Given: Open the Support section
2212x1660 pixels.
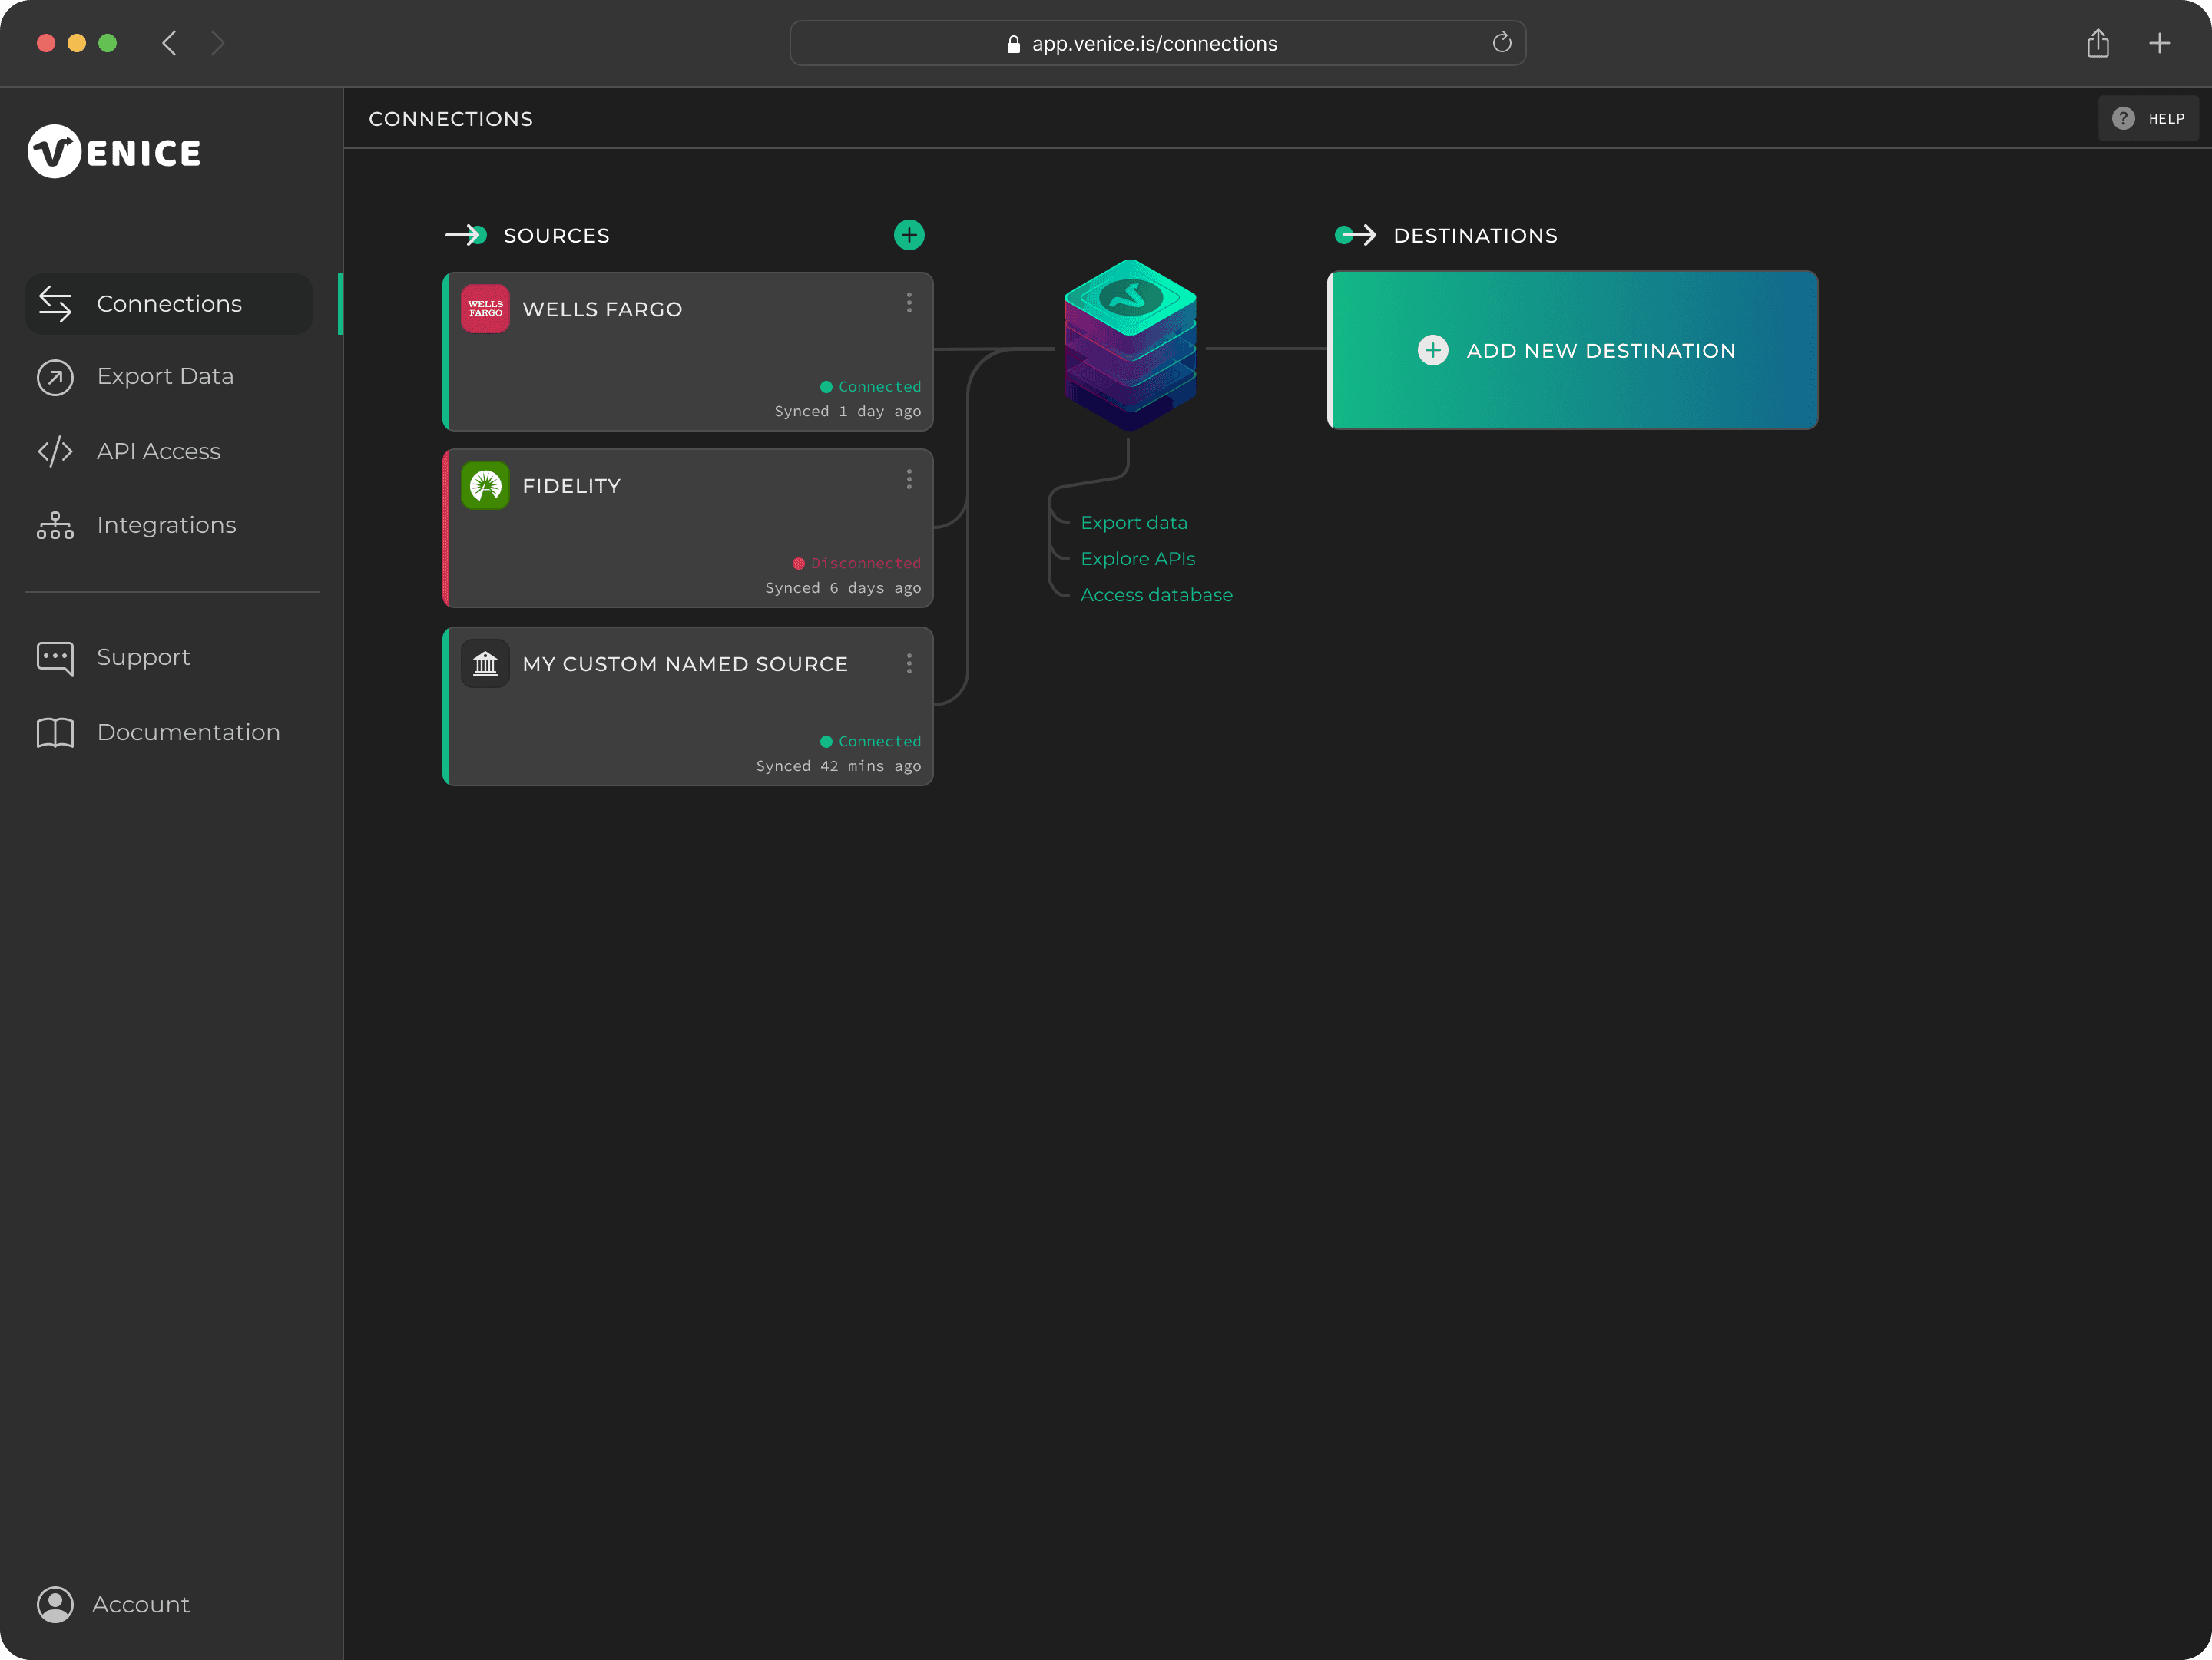Looking at the screenshot, I should [143, 657].
